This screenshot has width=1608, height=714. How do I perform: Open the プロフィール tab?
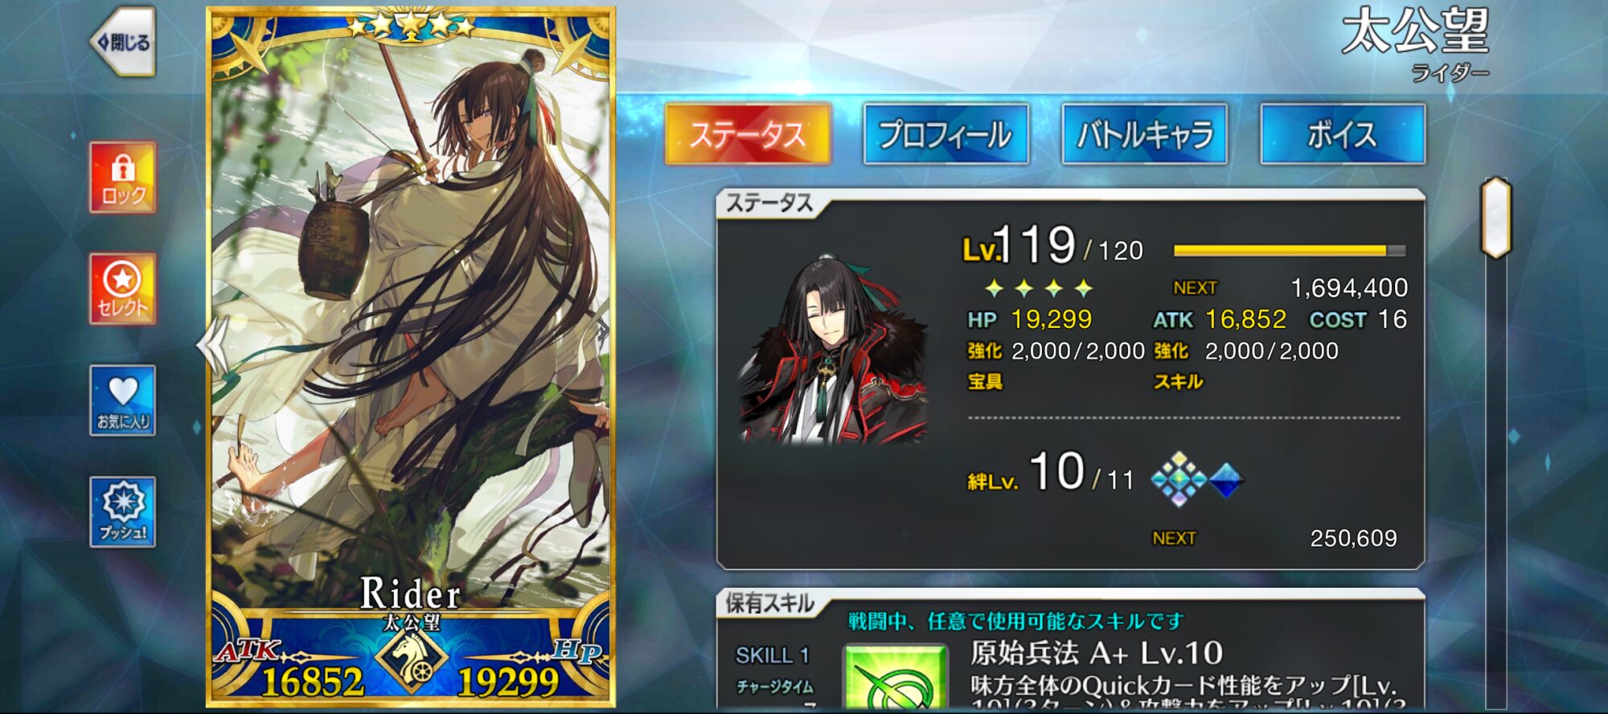(946, 134)
